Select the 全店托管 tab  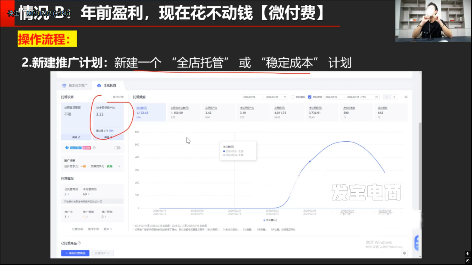pyautogui.click(x=107, y=85)
